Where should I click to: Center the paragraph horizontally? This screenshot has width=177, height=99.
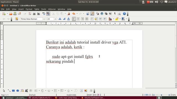78,19
